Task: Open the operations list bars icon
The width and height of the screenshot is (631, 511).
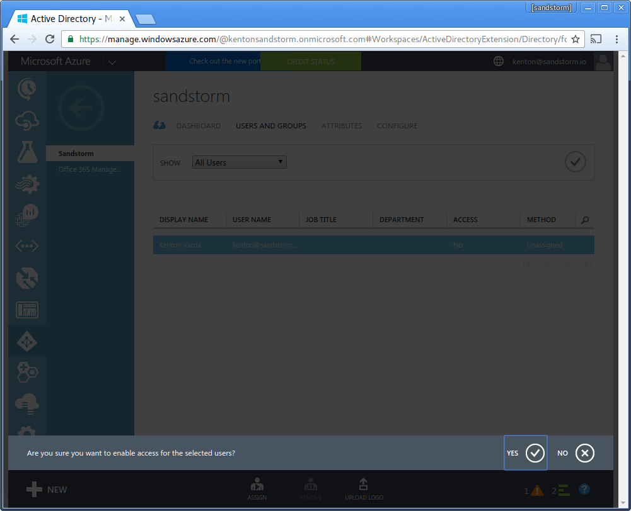Action: point(564,490)
